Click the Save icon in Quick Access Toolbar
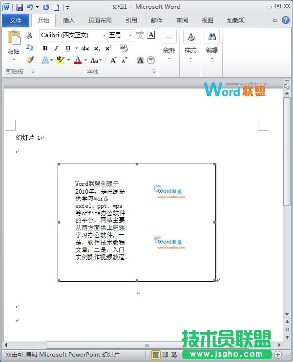The height and width of the screenshot is (362, 293). pos(20,7)
